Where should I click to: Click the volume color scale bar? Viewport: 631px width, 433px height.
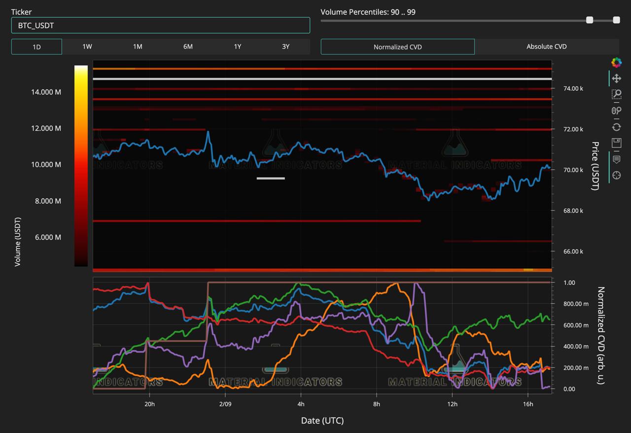tap(81, 166)
